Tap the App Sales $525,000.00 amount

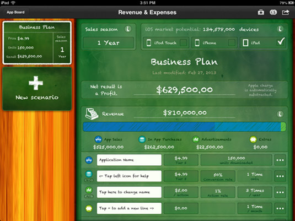109,147
